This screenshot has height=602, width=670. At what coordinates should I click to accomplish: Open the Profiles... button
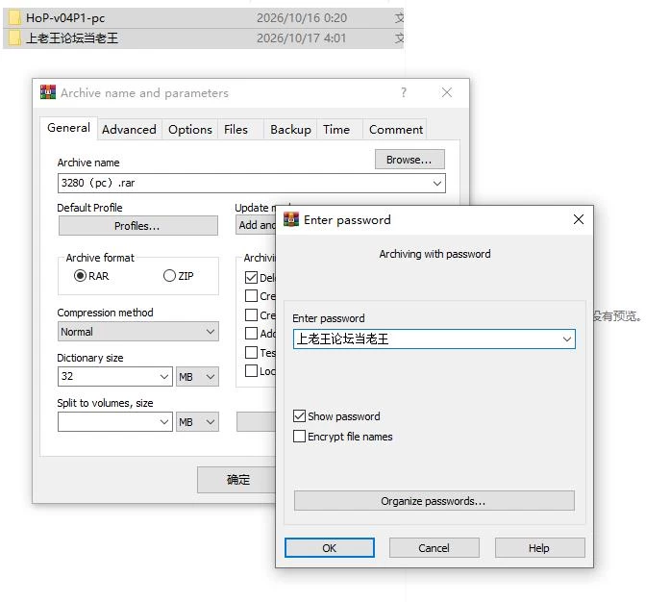138,225
